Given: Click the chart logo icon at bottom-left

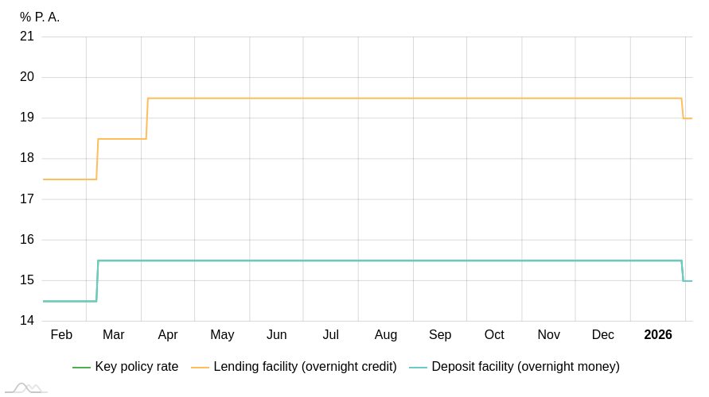Looking at the screenshot, I should pos(25,387).
